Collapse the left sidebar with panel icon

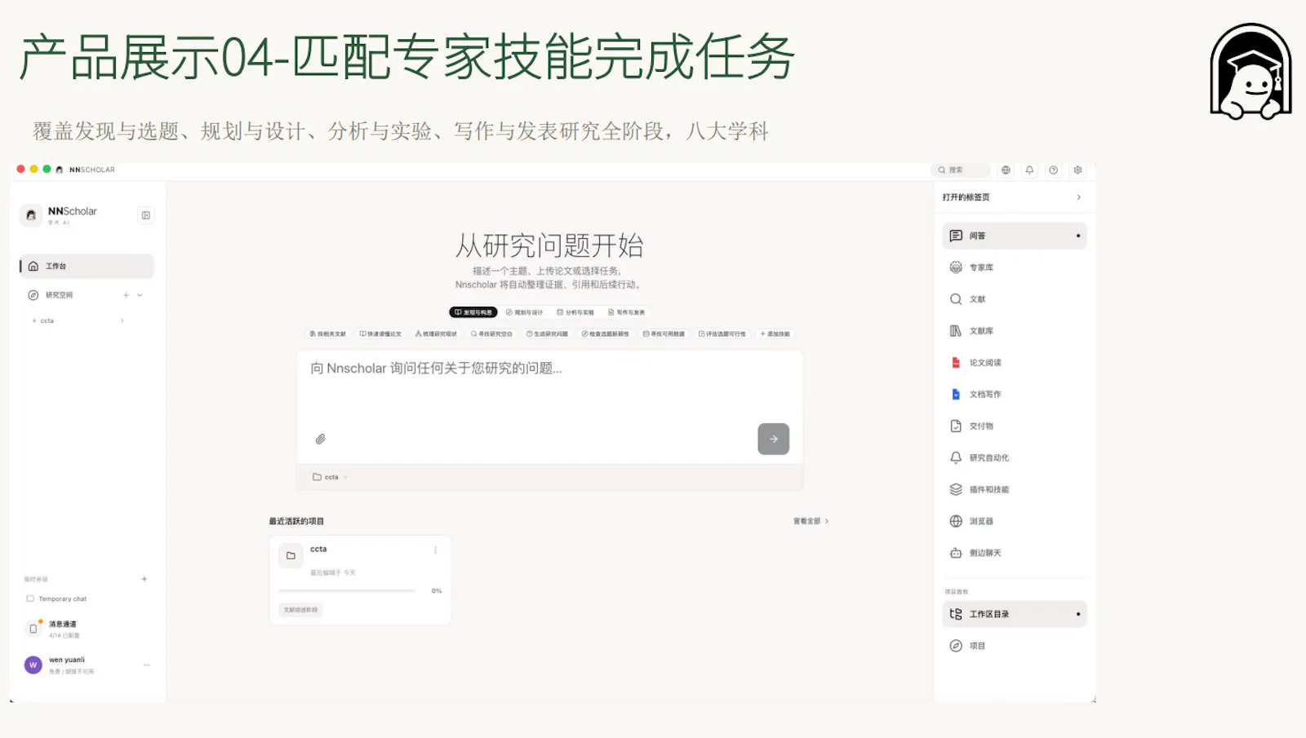146,215
